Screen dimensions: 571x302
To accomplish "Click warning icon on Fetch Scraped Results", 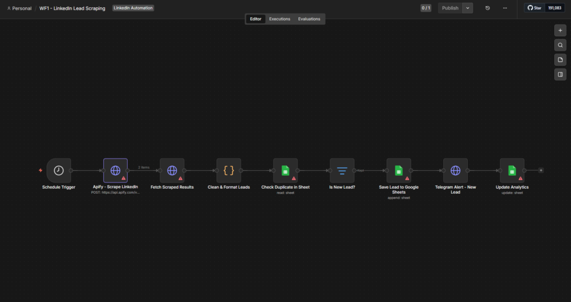I will pyautogui.click(x=180, y=179).
